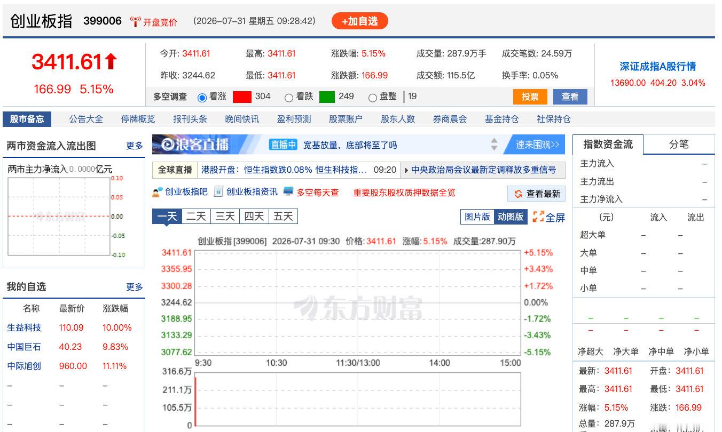The image size is (722, 432).
Task: Click the blue 查看 button
Action: 570,97
